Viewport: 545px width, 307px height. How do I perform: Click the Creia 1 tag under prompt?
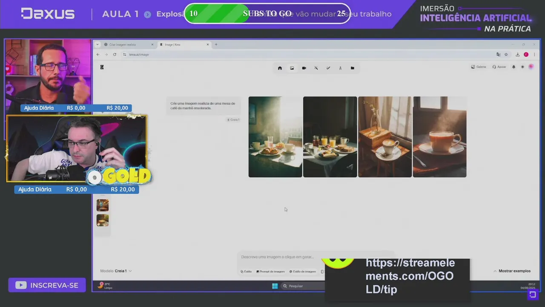[x=233, y=120]
